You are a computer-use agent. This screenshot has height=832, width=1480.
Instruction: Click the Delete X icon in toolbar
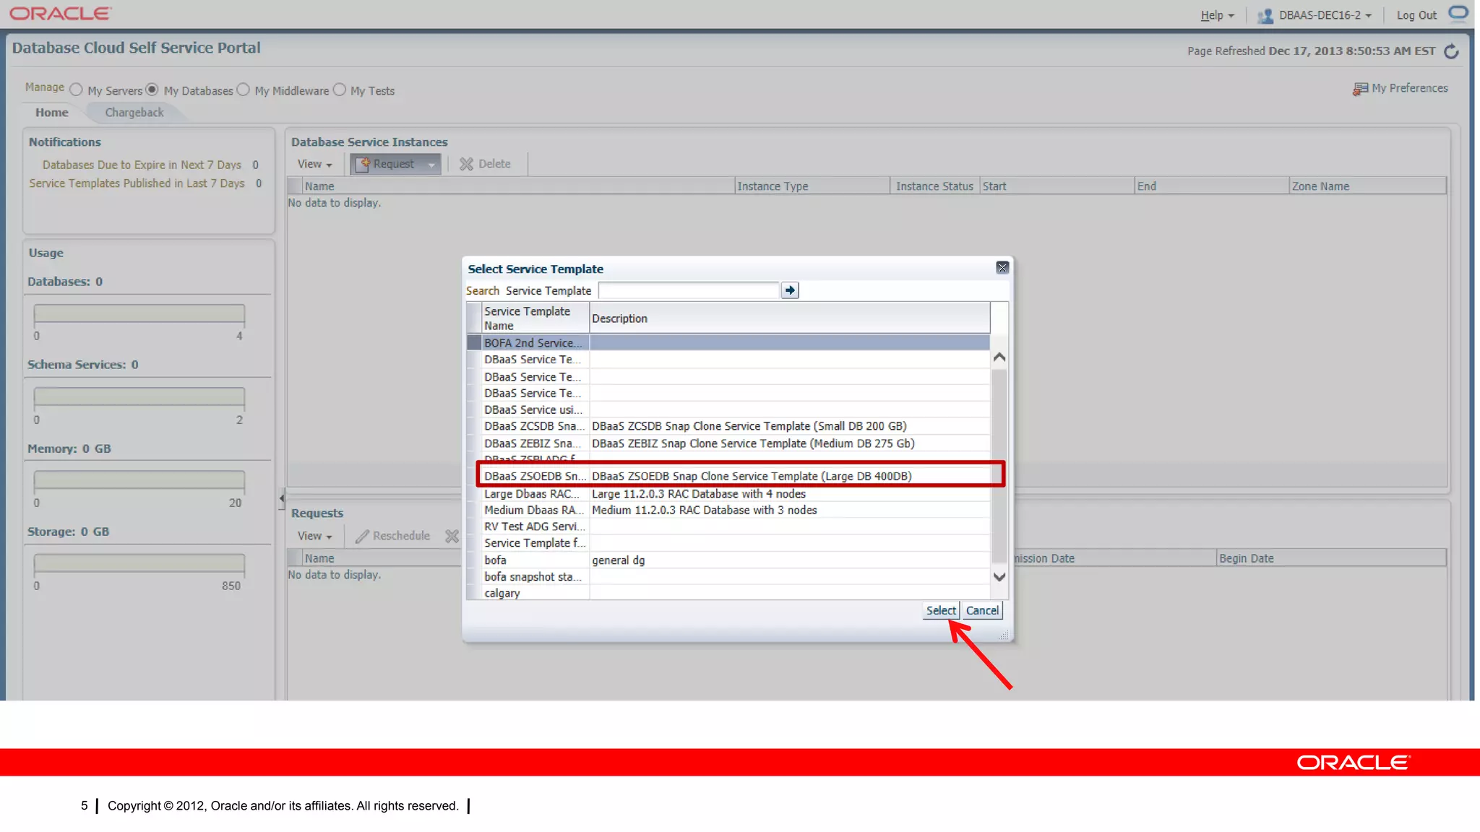[x=466, y=164]
